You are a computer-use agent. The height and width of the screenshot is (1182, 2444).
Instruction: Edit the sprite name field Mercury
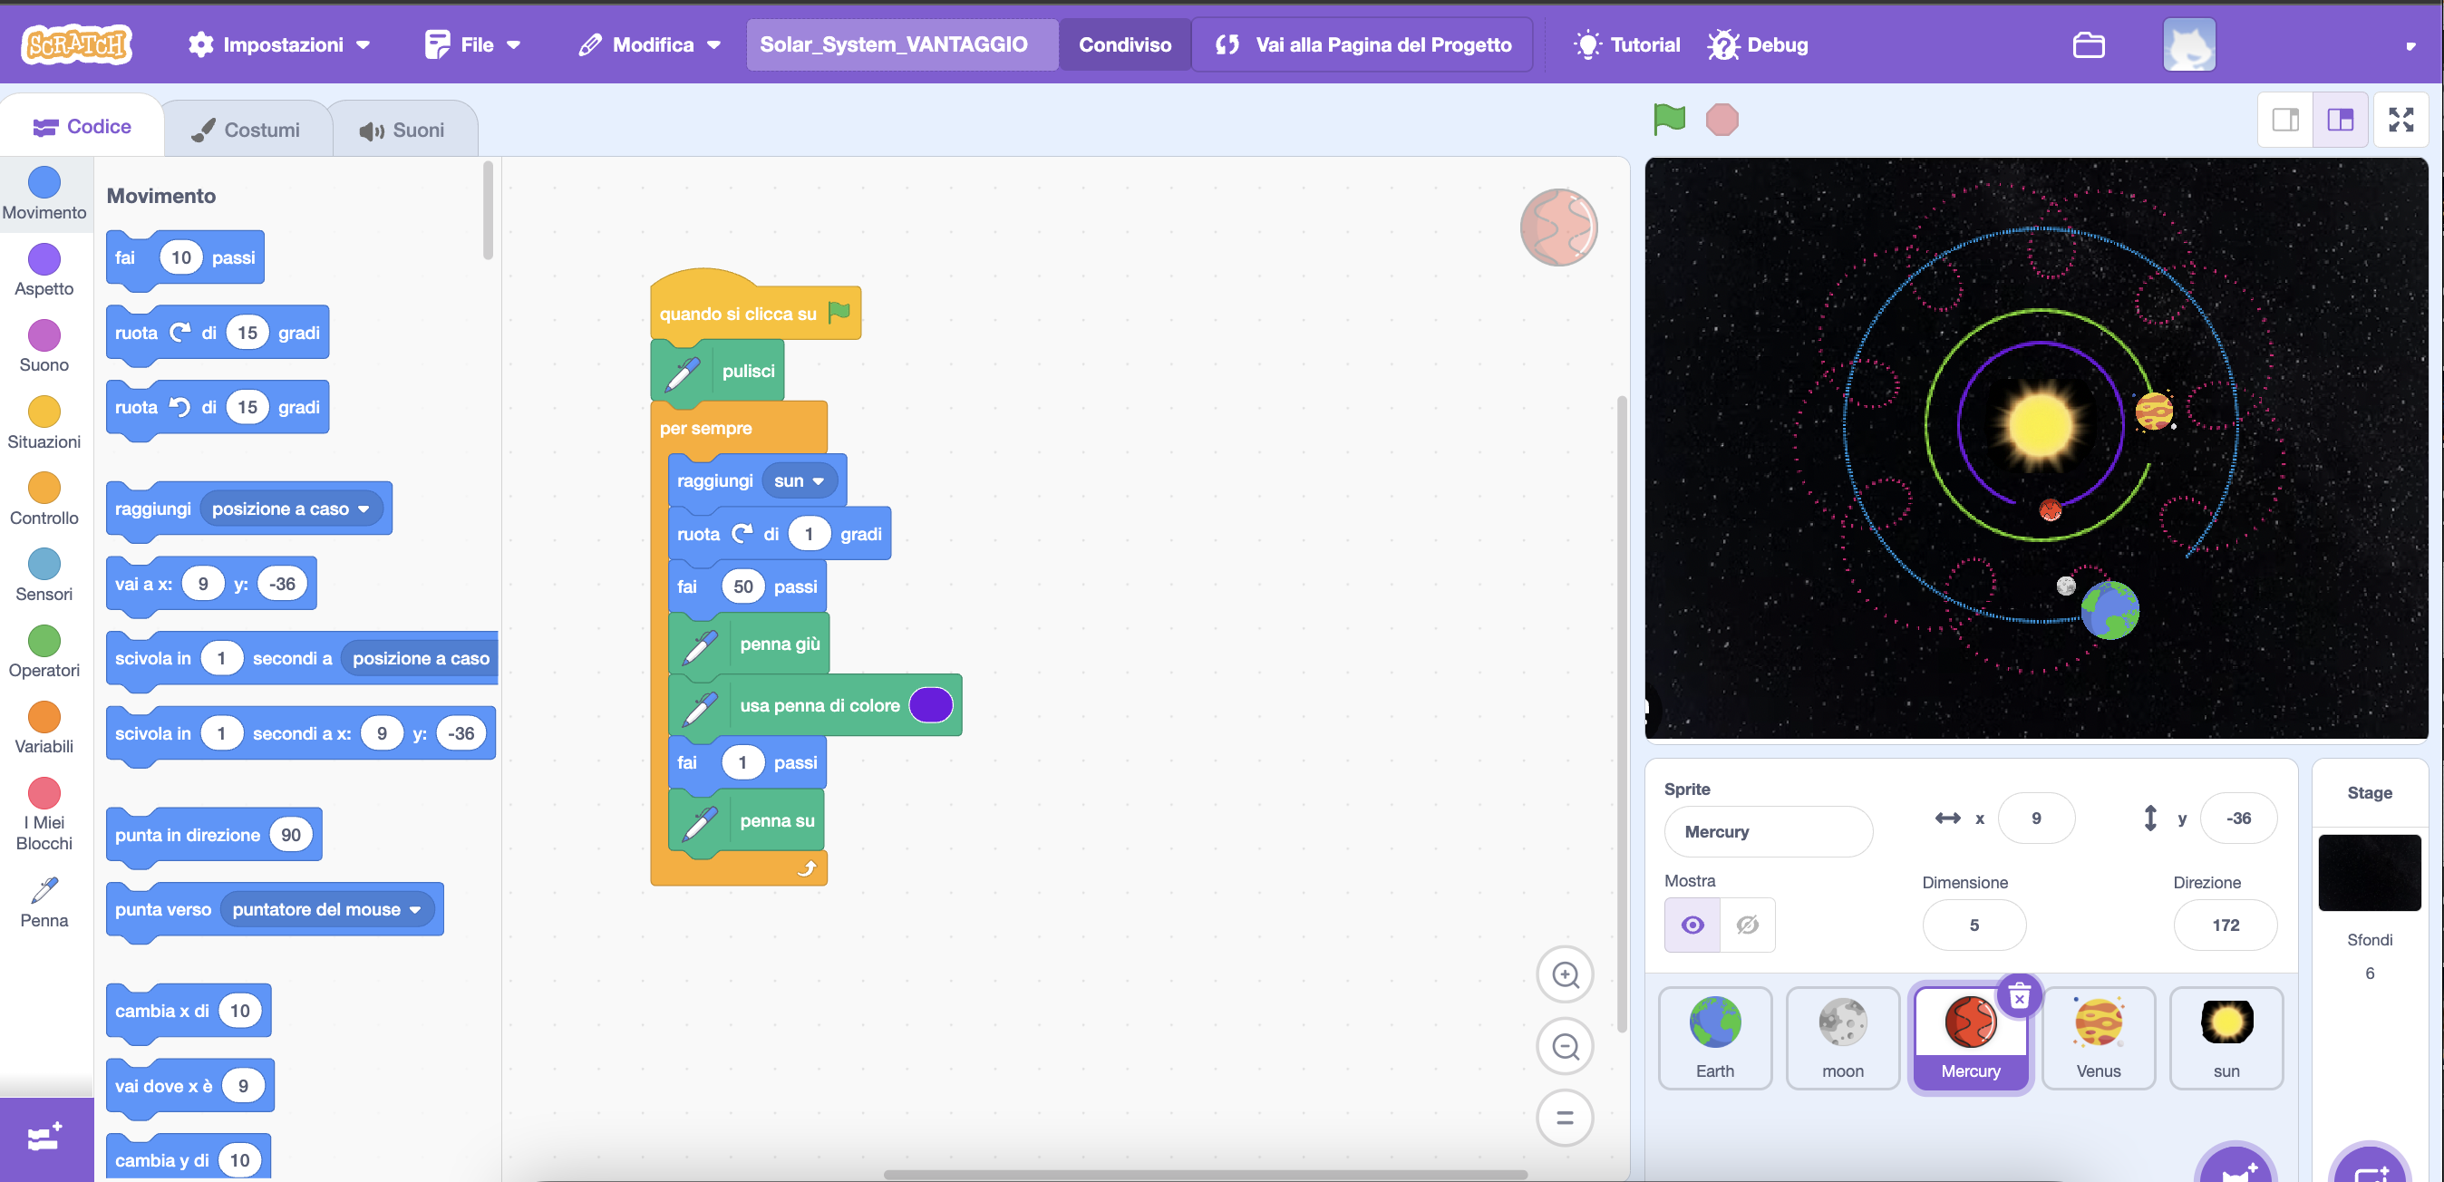1768,831
